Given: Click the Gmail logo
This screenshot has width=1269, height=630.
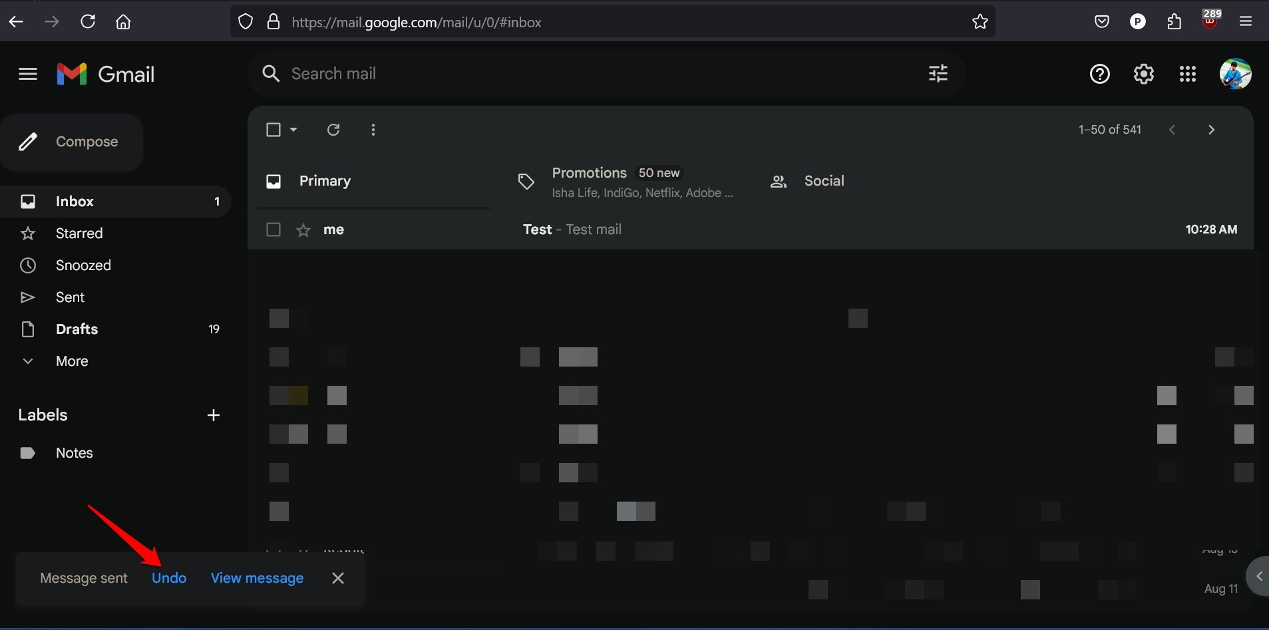Looking at the screenshot, I should tap(106, 74).
